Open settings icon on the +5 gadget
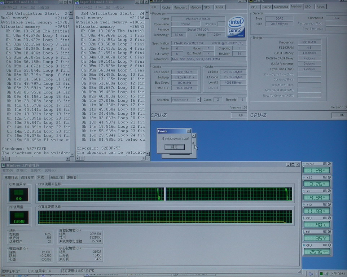 [x=325, y=191]
